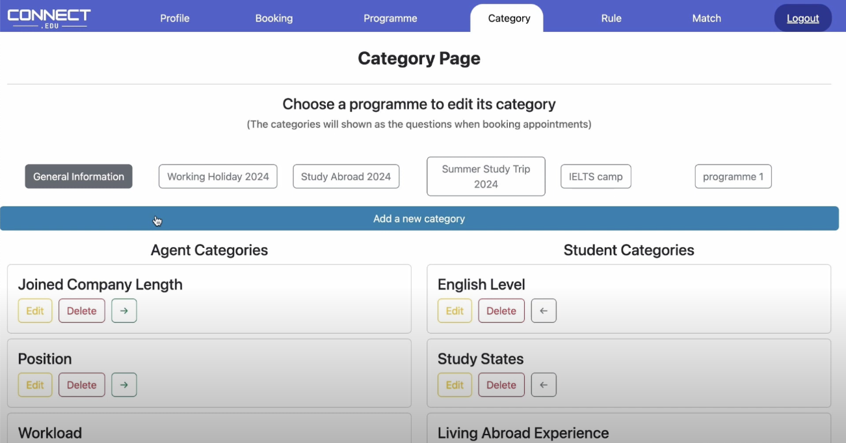This screenshot has height=443, width=846.
Task: Select the General Information programme
Action: click(79, 176)
